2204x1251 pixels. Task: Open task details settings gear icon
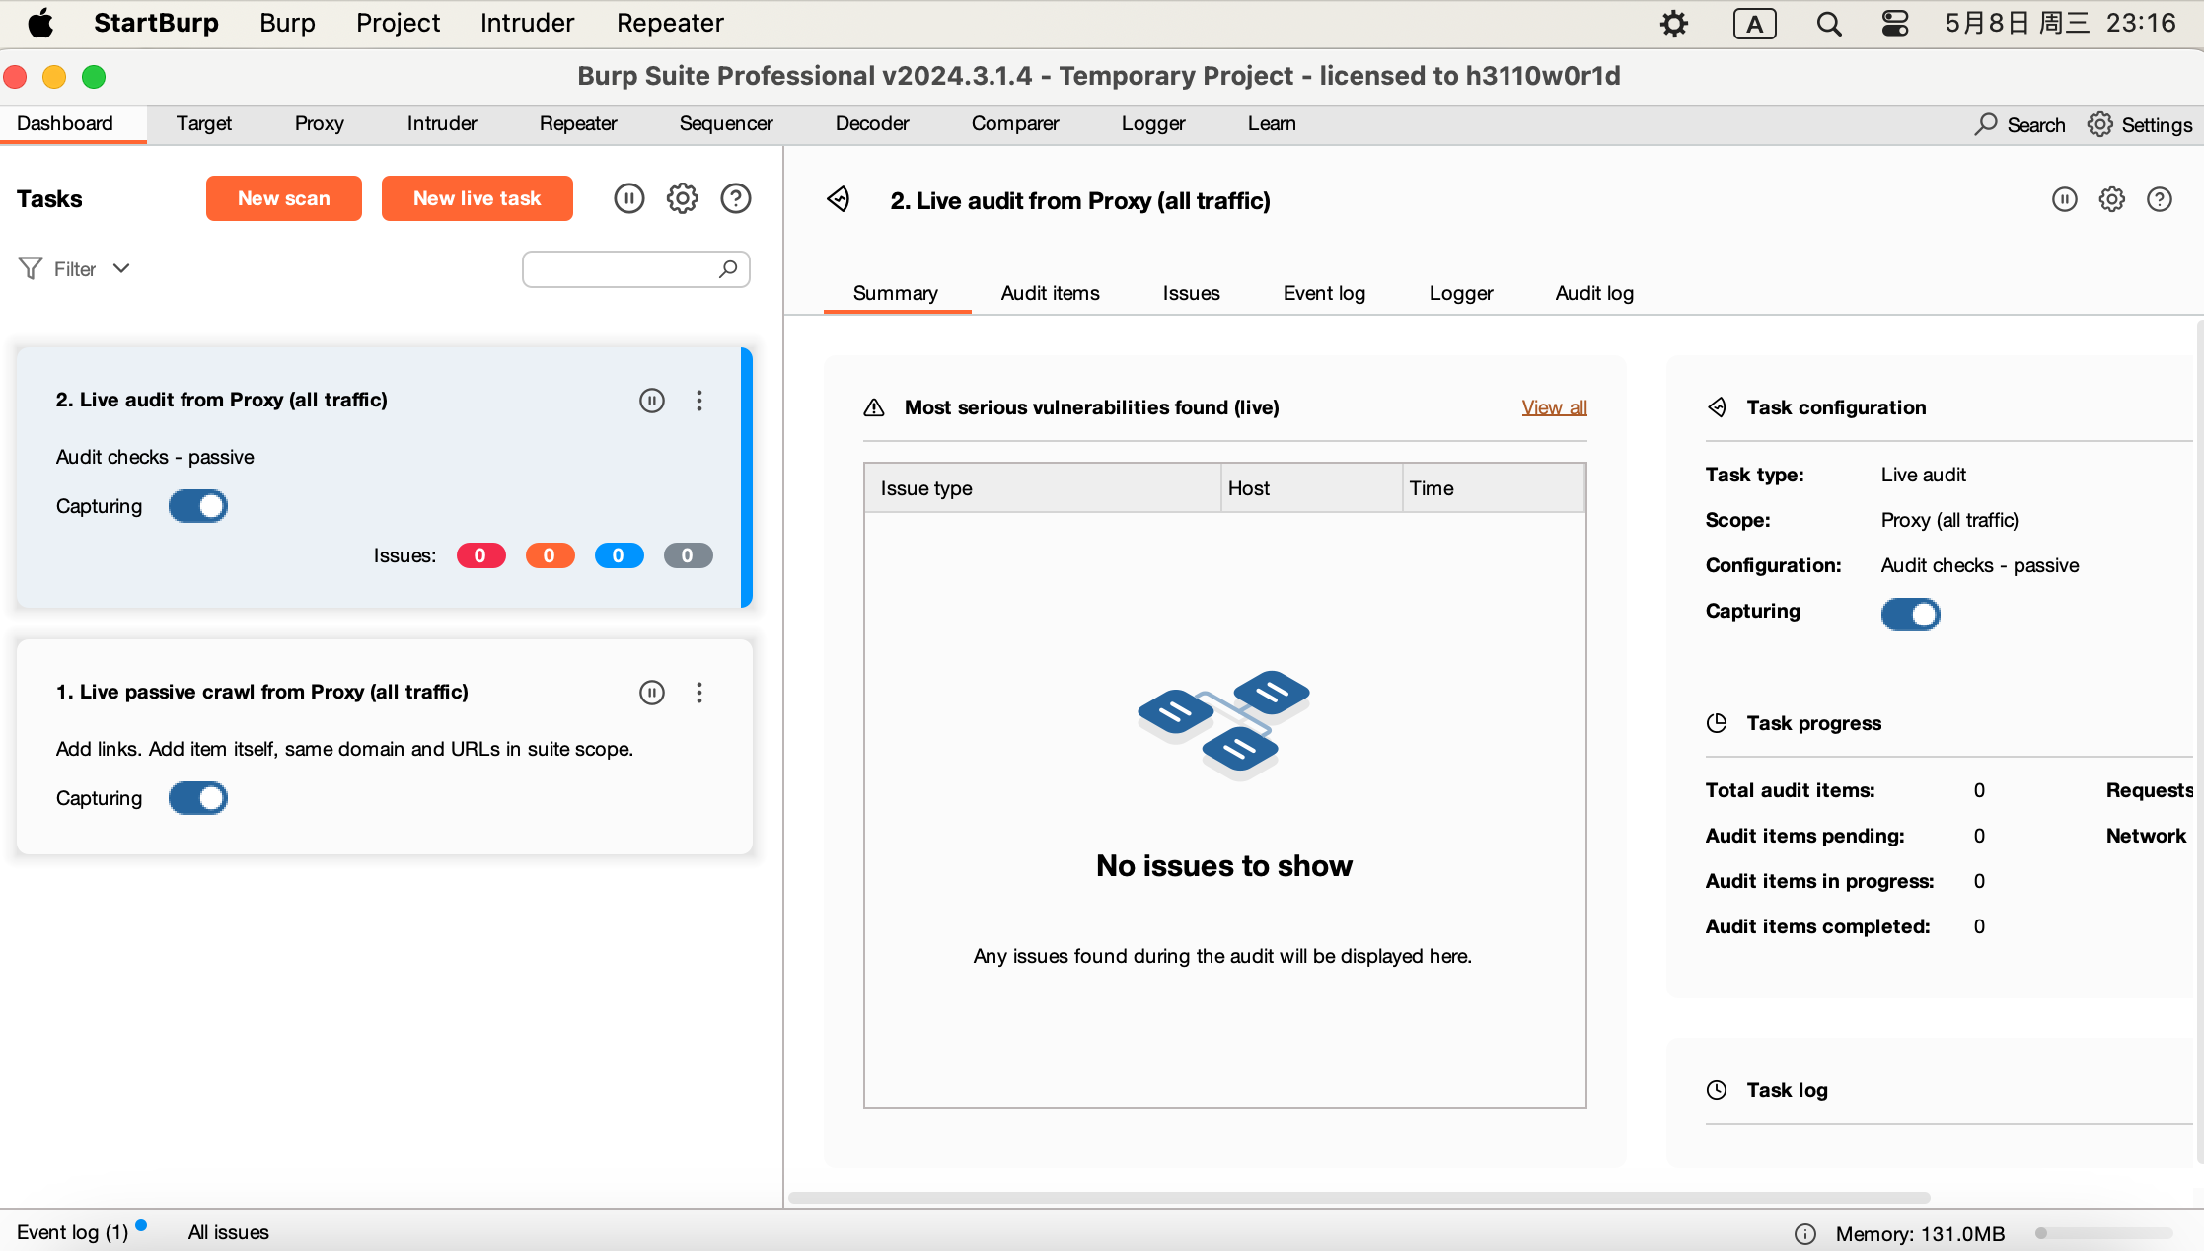(x=2111, y=200)
